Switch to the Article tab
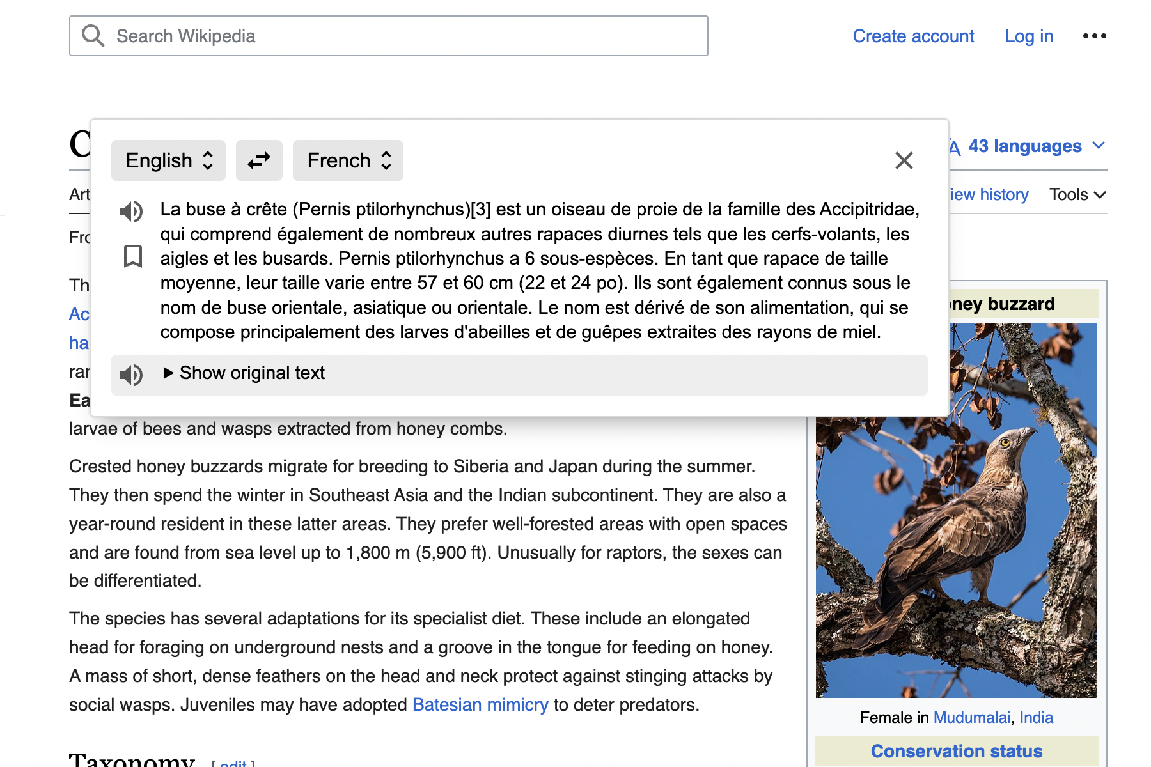This screenshot has height=767, width=1151. [x=80, y=194]
